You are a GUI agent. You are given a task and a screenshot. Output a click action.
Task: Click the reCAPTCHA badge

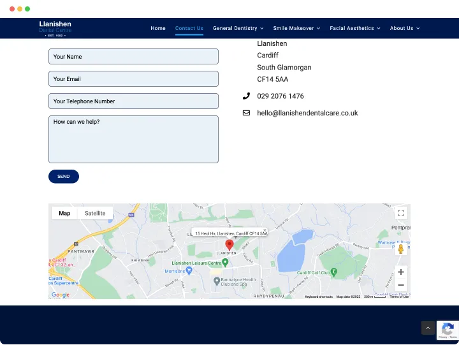click(x=448, y=330)
